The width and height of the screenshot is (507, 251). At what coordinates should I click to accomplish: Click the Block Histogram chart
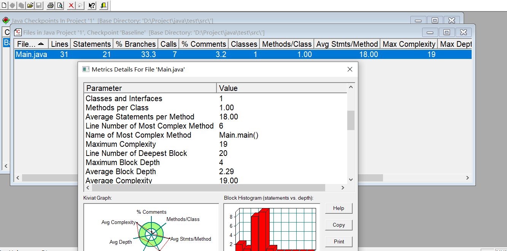[272, 227]
